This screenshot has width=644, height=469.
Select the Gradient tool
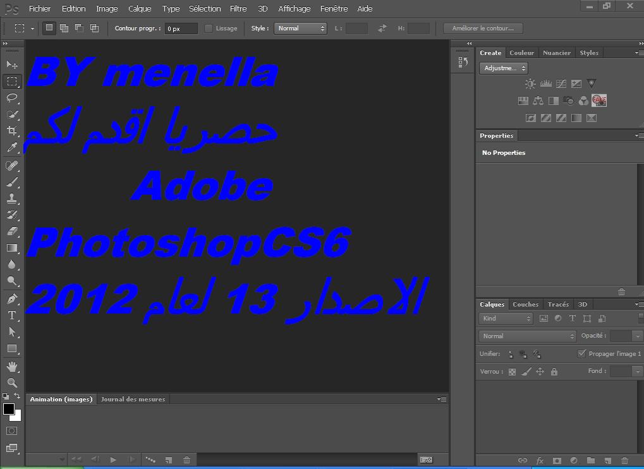click(x=12, y=248)
